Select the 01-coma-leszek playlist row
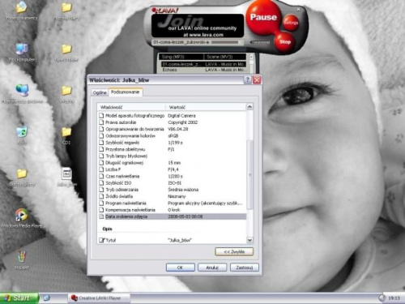Viewport: 405px width, 304px height. pos(203,64)
